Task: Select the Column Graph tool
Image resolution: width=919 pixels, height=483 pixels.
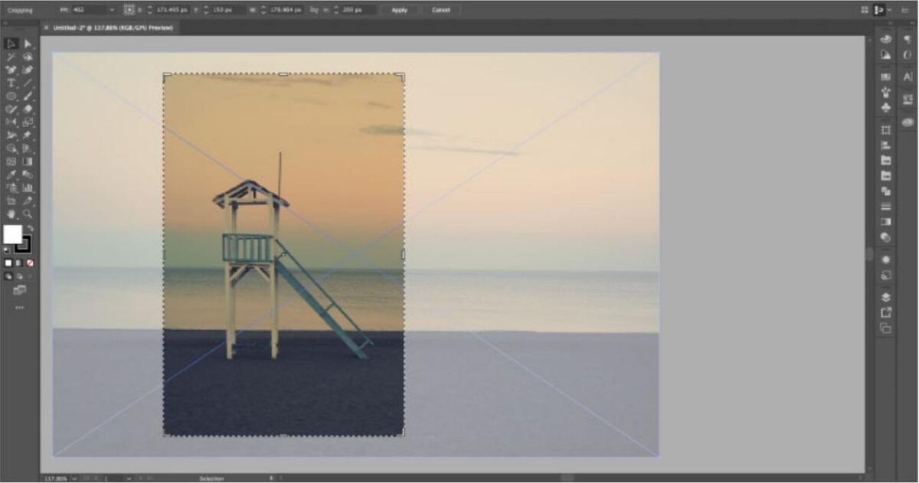Action: coord(28,188)
